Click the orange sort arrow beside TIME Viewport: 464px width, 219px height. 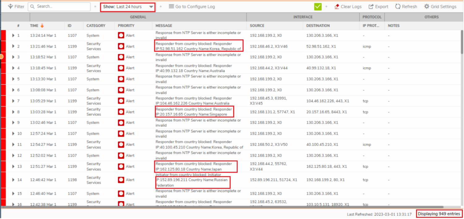click(x=42, y=26)
